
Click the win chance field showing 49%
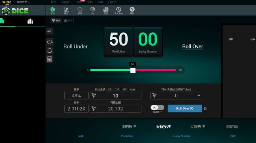76,96
